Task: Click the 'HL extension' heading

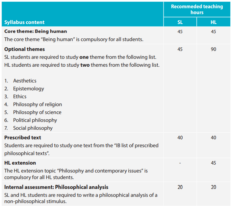Action: (20, 163)
